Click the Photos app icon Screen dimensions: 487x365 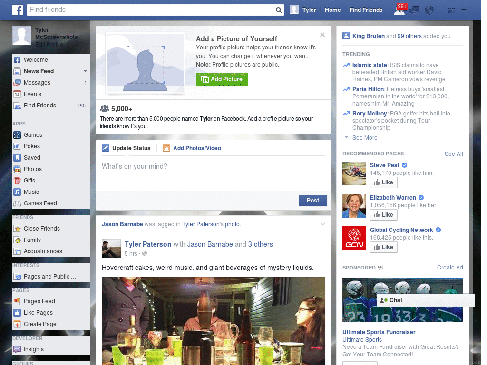click(17, 169)
